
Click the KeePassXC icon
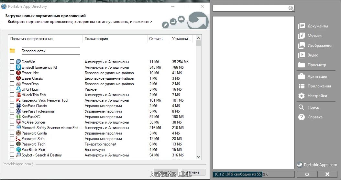pyautogui.click(x=18, y=117)
